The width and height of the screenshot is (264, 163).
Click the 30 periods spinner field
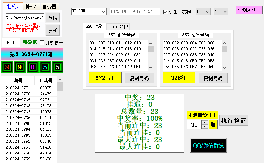point(194,125)
